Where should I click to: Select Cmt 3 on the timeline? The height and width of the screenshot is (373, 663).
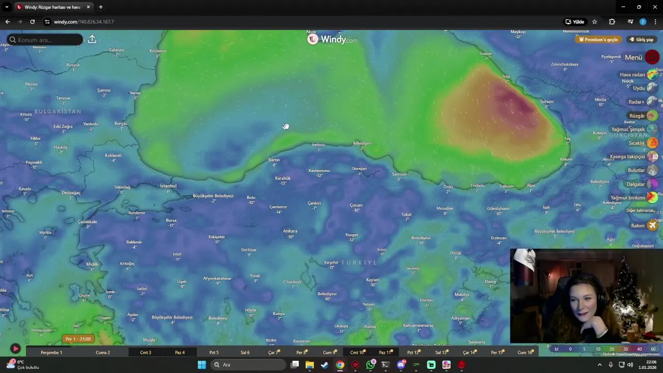(x=146, y=352)
